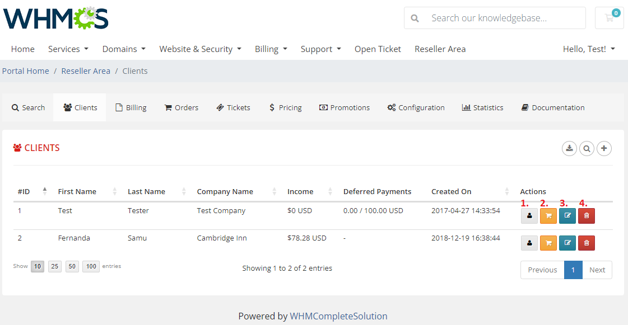Sort by Created On column arrows

click(506, 191)
